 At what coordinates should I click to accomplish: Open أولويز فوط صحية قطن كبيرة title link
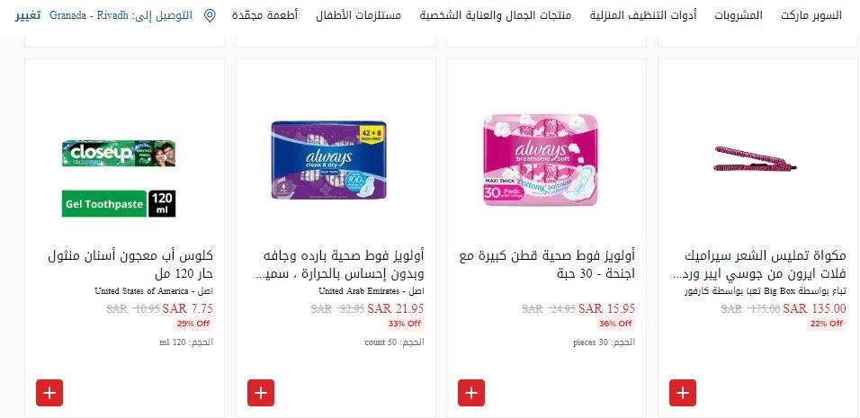pyautogui.click(x=547, y=264)
